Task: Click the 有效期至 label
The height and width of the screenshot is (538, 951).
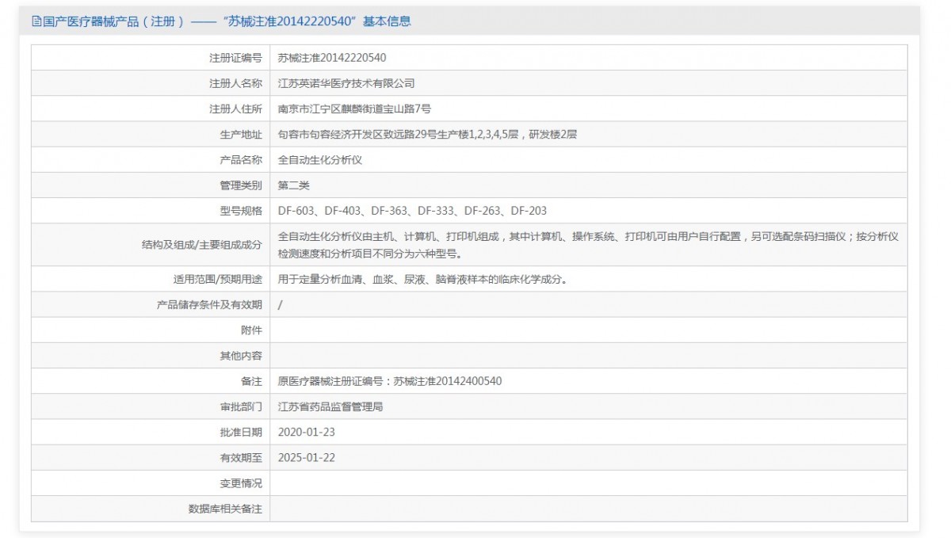Action: pos(241,458)
